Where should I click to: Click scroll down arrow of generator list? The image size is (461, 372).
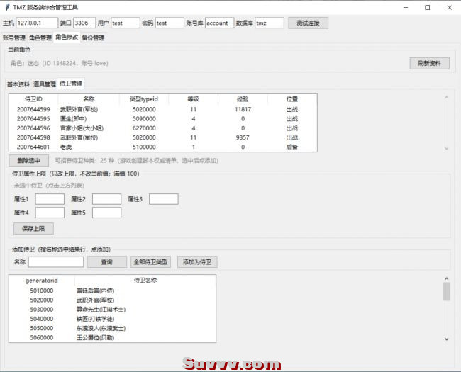click(446, 339)
